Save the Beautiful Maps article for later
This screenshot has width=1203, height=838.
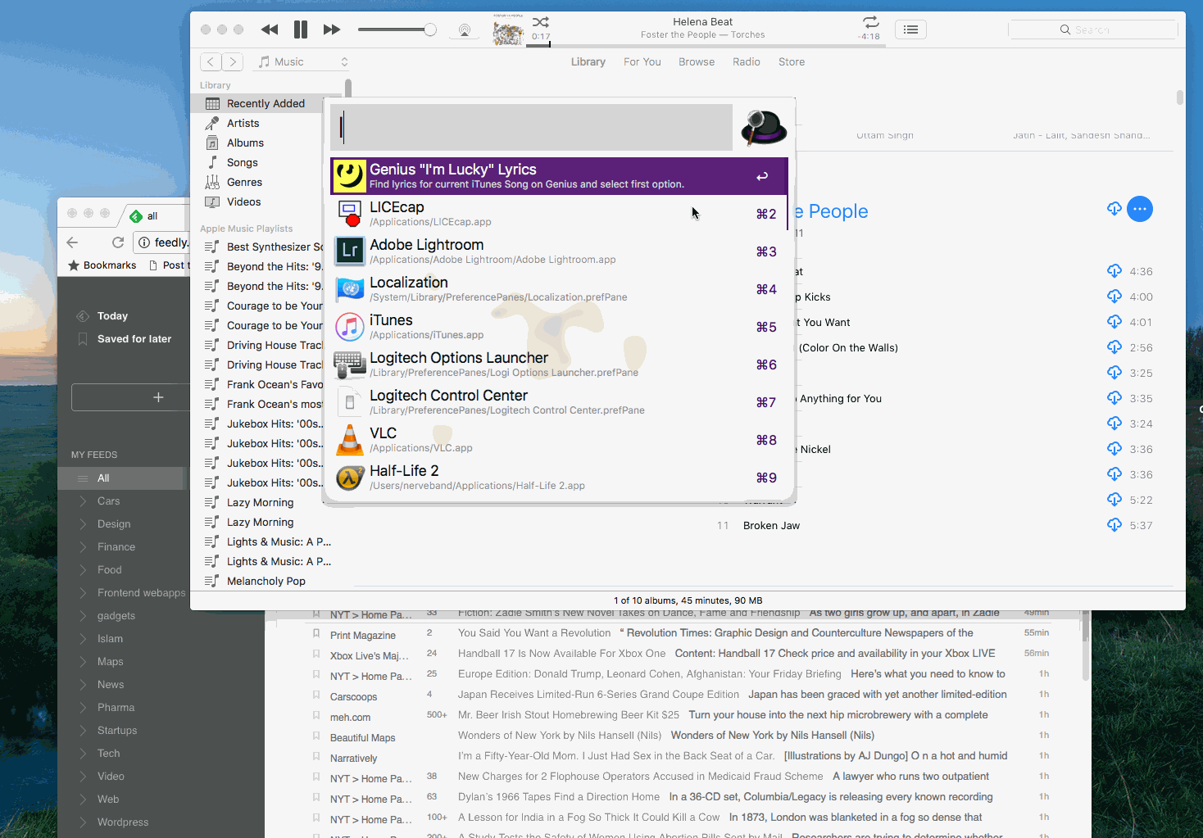coord(316,736)
